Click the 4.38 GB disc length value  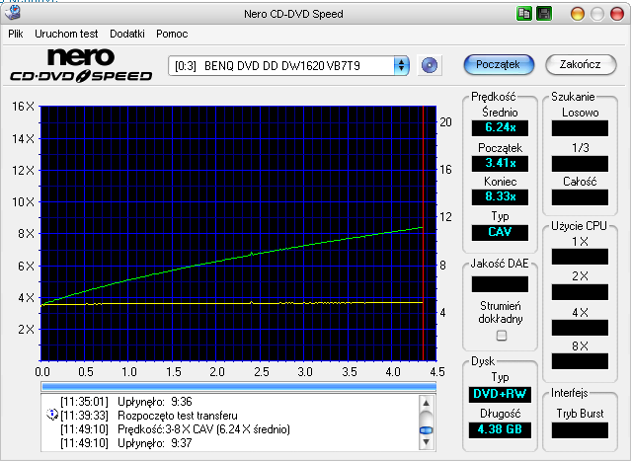click(x=500, y=429)
